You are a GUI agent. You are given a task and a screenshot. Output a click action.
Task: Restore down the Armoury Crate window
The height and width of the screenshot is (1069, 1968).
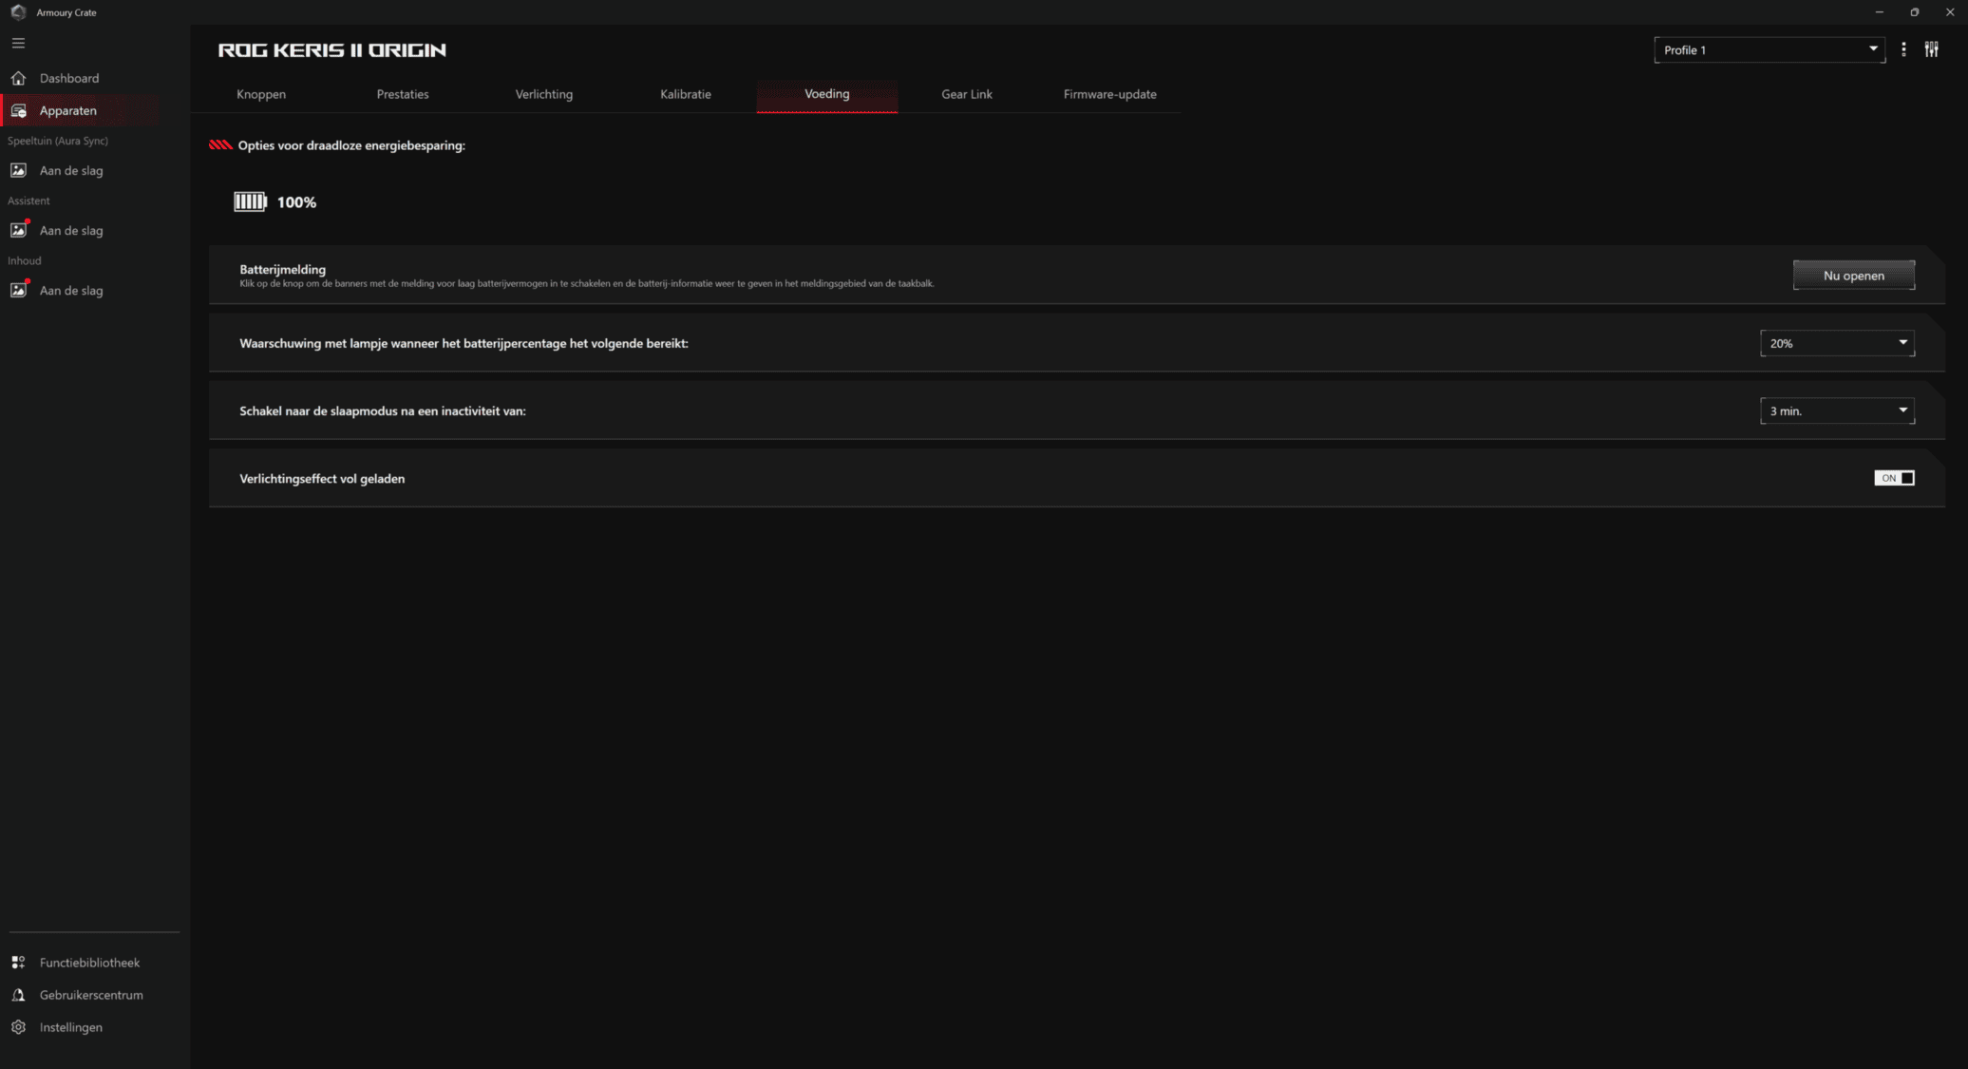click(x=1915, y=12)
